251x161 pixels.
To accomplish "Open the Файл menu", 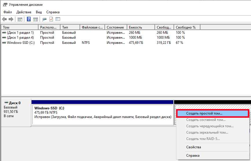I will coord(8,12).
